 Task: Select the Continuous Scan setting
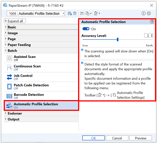click(x=41, y=68)
